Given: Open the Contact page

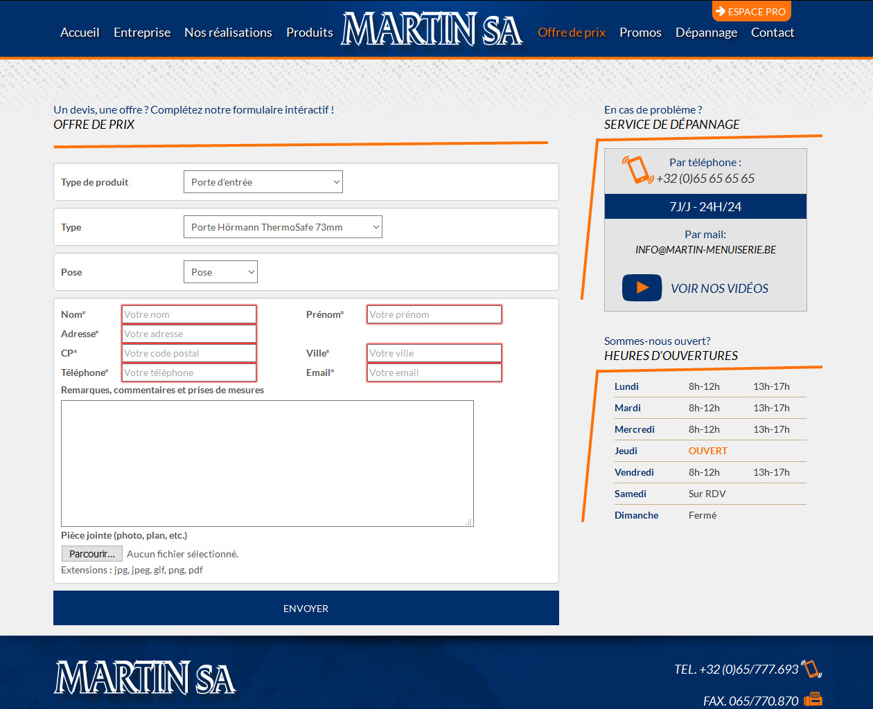Looking at the screenshot, I should click(x=773, y=33).
